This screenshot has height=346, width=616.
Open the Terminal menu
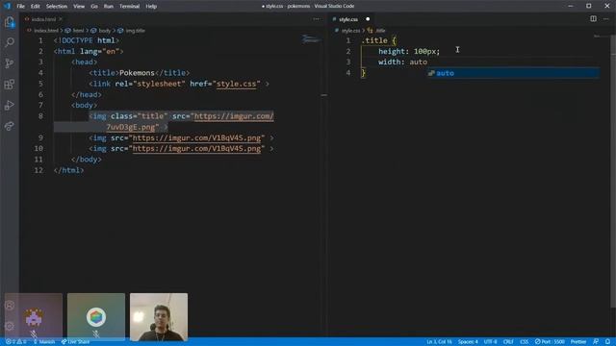click(129, 7)
